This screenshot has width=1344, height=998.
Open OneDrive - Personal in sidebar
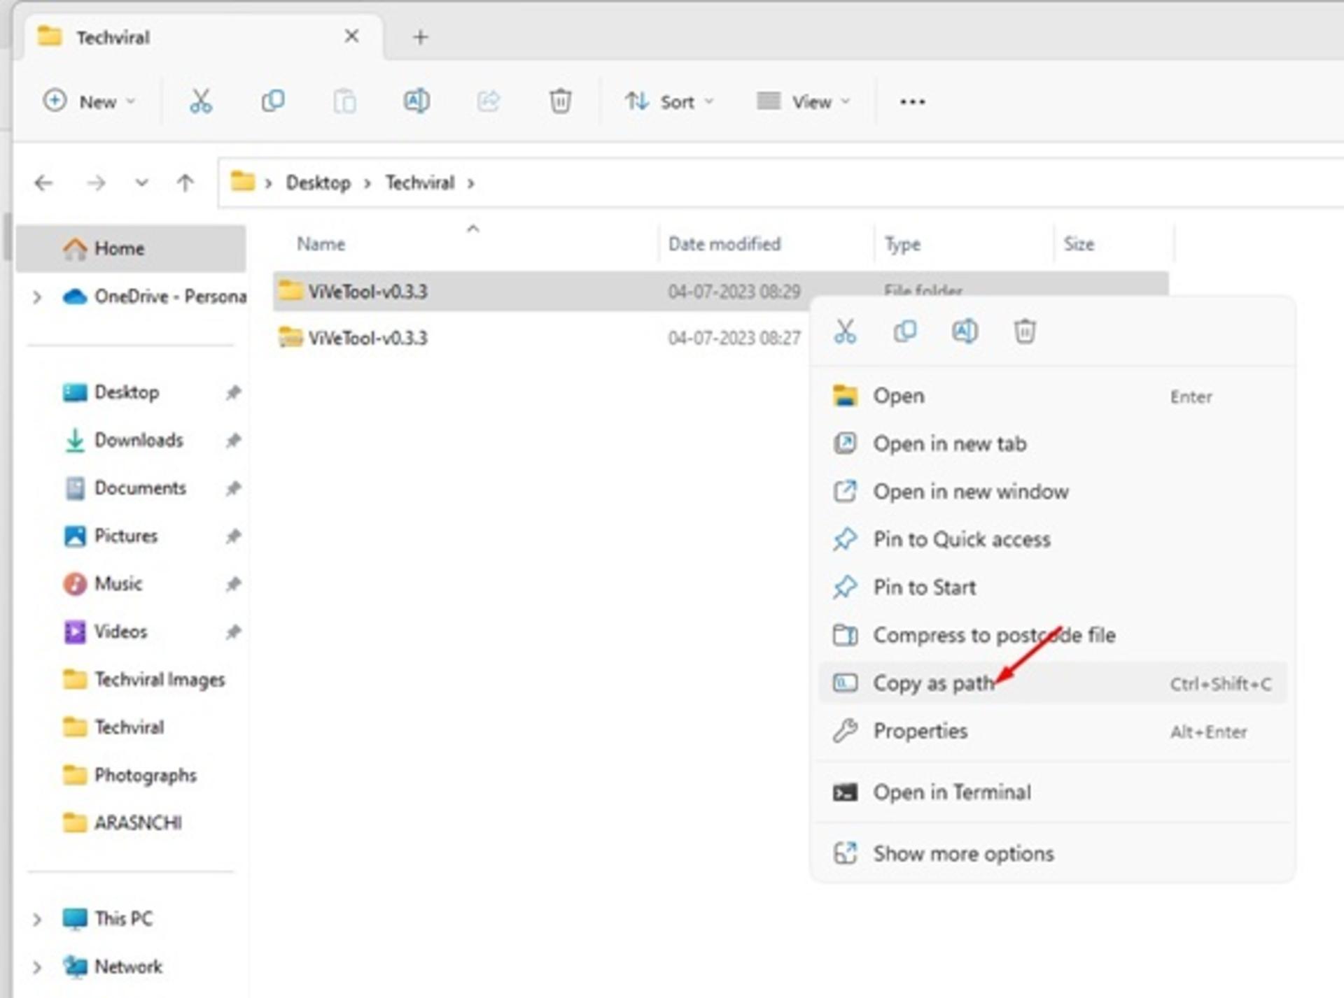(153, 297)
